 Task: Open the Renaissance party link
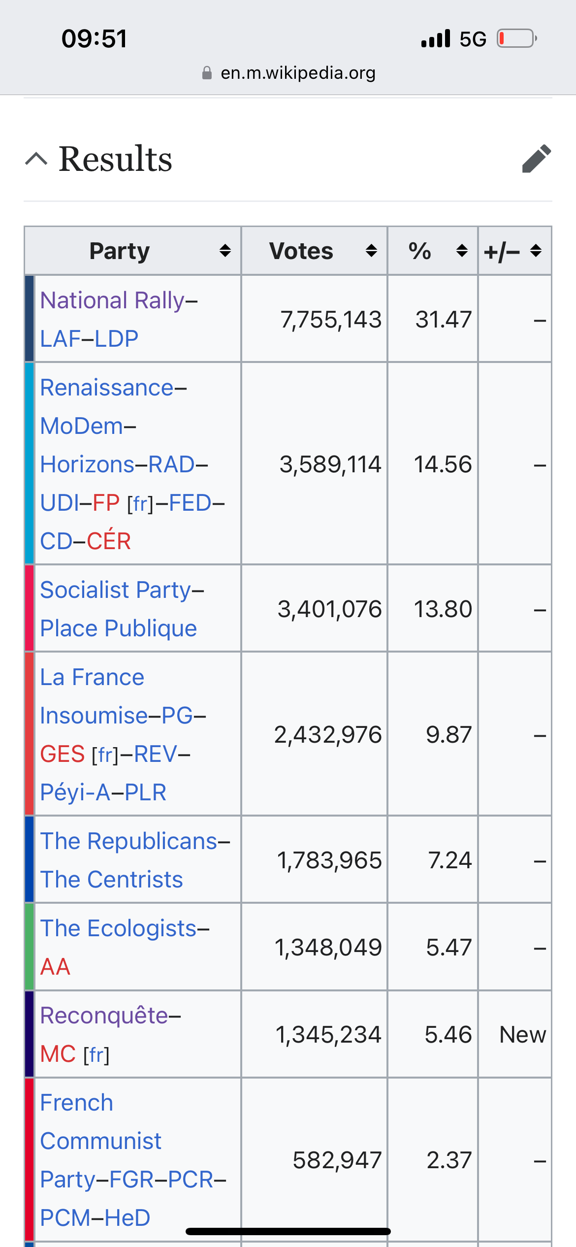[x=106, y=388]
